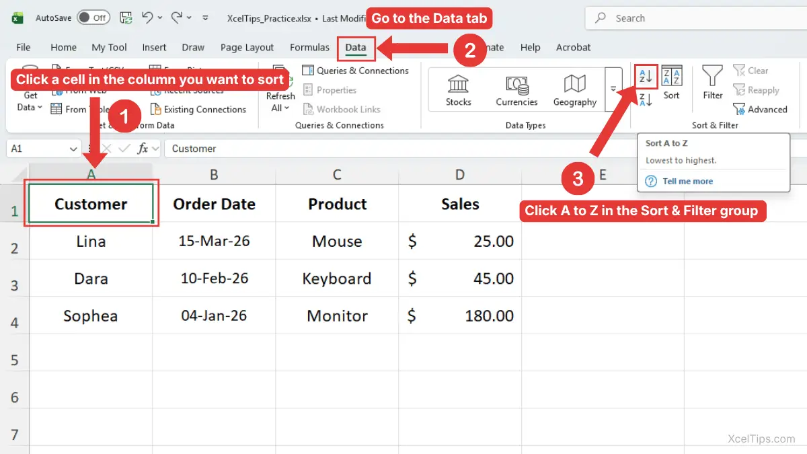This screenshot has width=807, height=454.
Task: Click the Search box
Action: click(695, 18)
